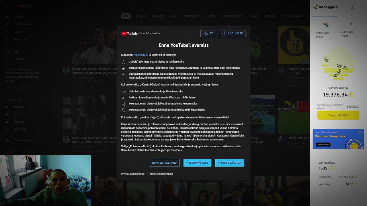This screenshot has height=206, width=367.
Task: Open the ET language selector
Action: pos(208,33)
